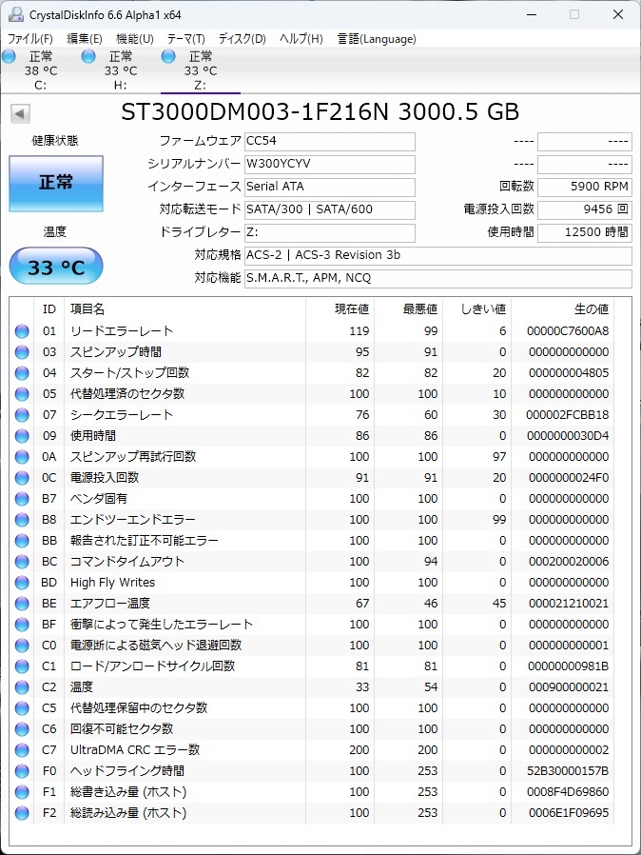This screenshot has width=641, height=855.
Task: Click status orb for ID 0C 電源投入回数 row
Action: [x=22, y=478]
